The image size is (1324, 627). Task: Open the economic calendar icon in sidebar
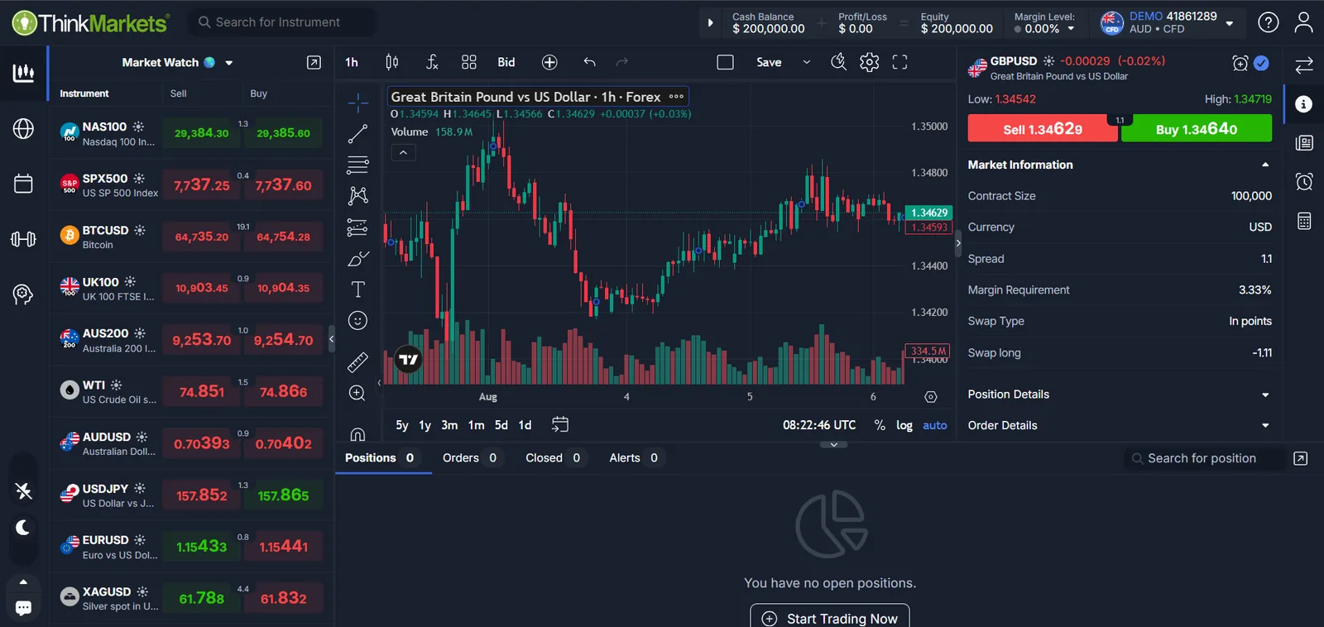[x=23, y=184]
